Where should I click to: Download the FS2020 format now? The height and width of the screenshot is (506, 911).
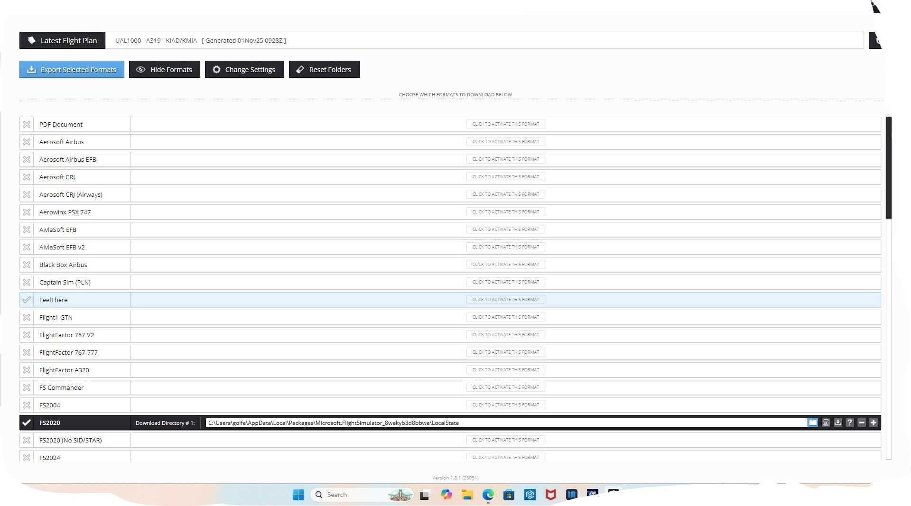click(x=838, y=423)
